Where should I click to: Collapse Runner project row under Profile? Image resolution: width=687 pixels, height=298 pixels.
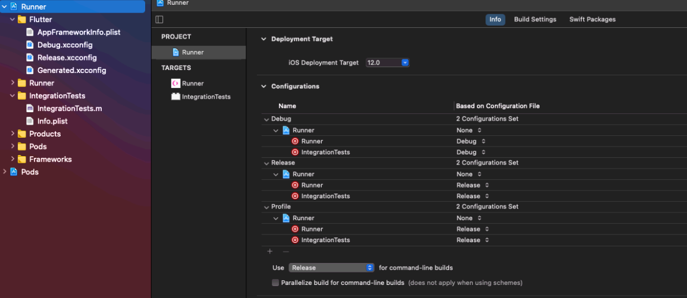tap(275, 218)
